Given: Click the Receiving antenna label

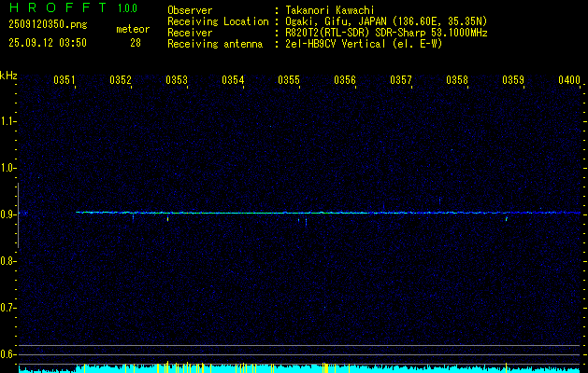Looking at the screenshot, I should (x=215, y=44).
